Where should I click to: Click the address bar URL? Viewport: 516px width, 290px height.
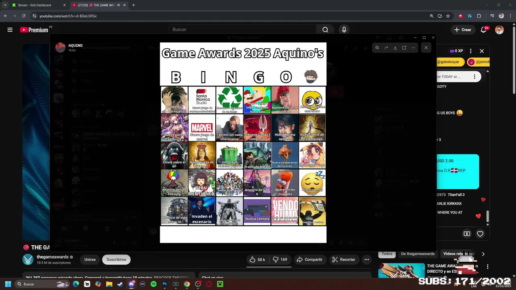pyautogui.click(x=68, y=16)
